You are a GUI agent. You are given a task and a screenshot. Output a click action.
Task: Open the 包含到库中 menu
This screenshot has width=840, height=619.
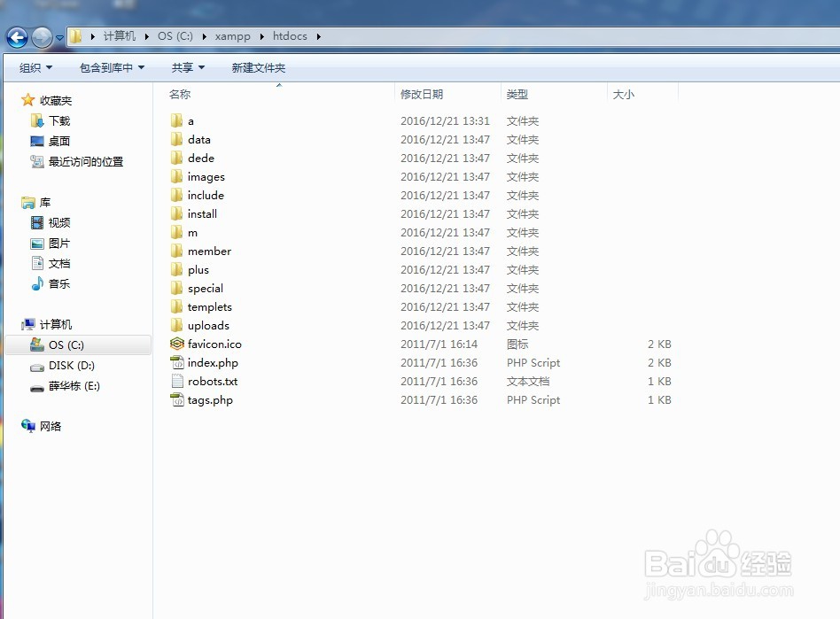(x=112, y=67)
